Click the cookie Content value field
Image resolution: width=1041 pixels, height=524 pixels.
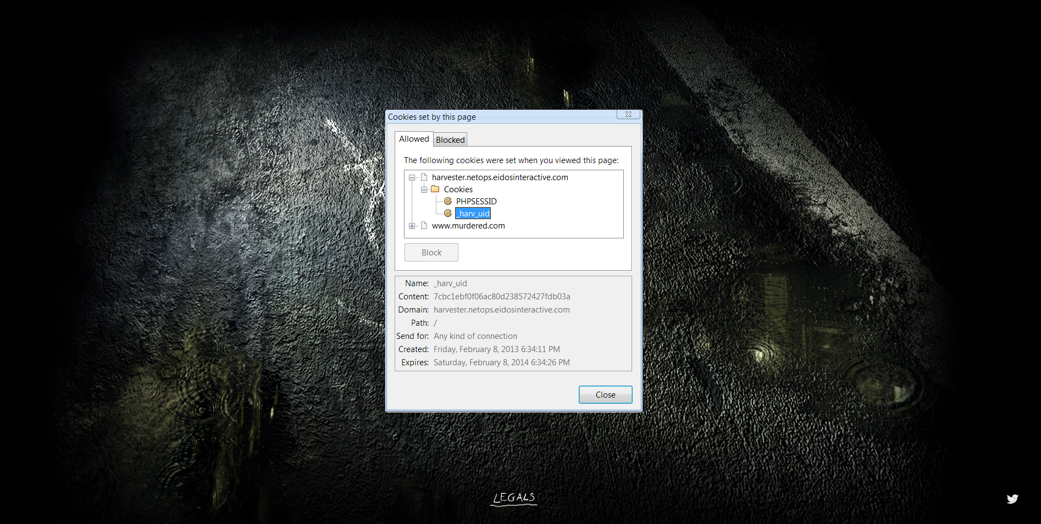click(502, 297)
